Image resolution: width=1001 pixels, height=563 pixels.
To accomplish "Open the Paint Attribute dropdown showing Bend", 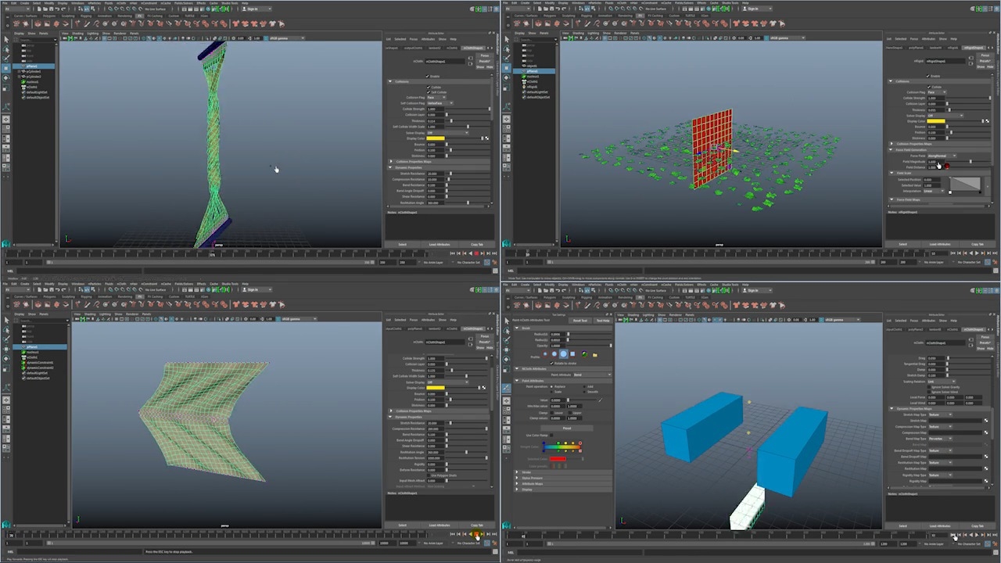I will pyautogui.click(x=580, y=375).
